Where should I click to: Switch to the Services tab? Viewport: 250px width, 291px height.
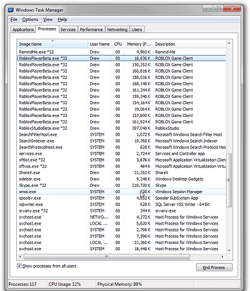click(x=68, y=30)
